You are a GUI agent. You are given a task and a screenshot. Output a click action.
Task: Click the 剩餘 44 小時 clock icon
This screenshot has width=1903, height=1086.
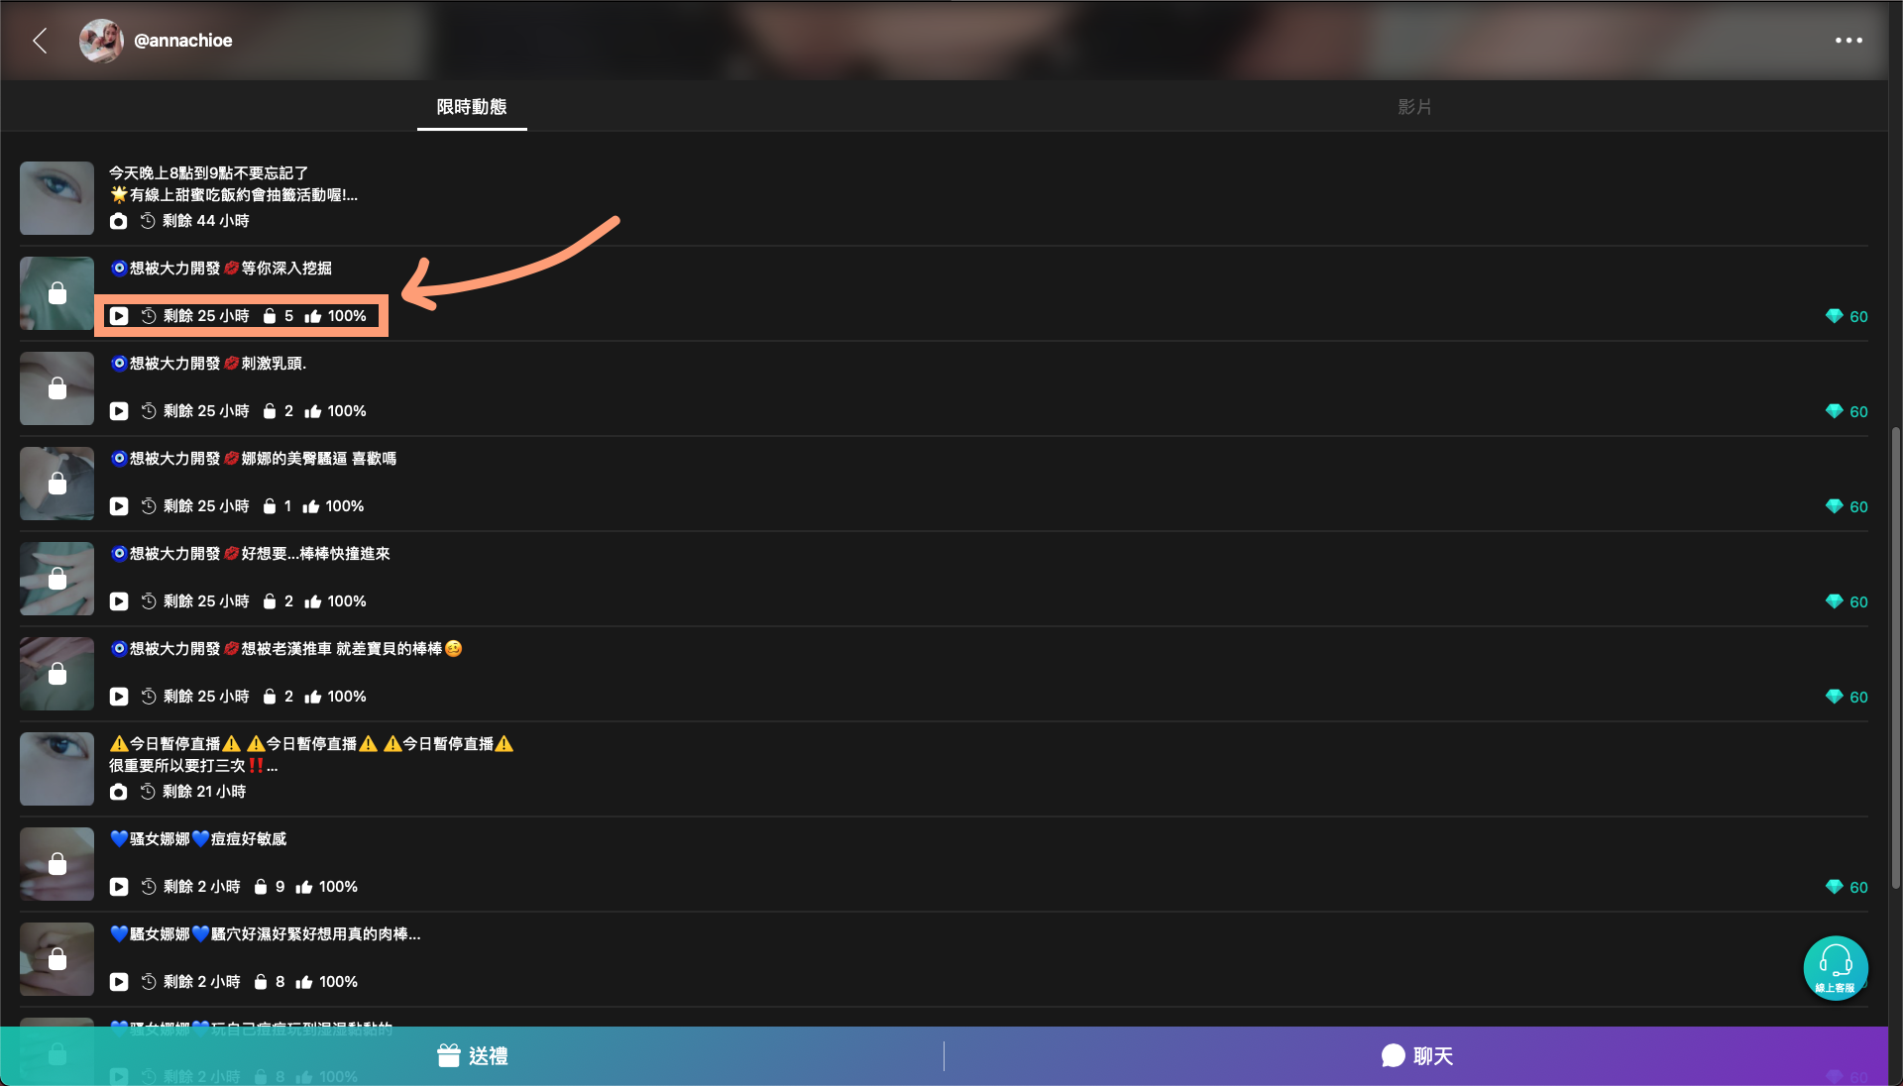(x=148, y=221)
